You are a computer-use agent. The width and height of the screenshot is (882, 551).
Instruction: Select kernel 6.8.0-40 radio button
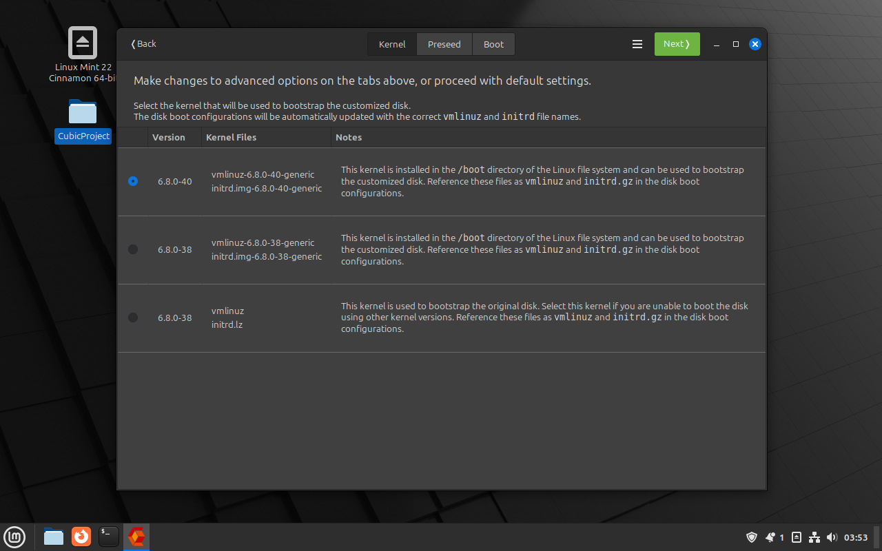(x=133, y=181)
